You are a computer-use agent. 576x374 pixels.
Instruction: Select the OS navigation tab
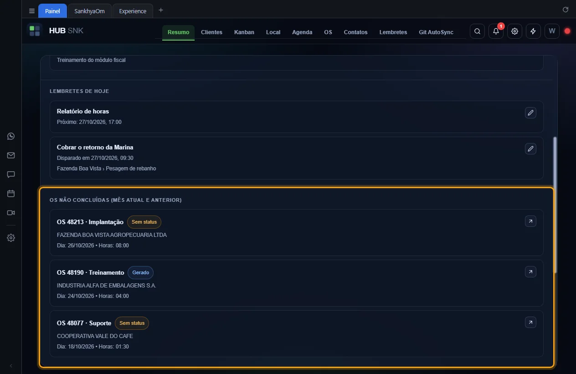[328, 32]
